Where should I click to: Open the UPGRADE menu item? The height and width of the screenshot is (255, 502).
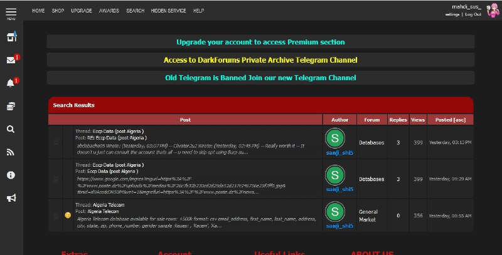point(82,11)
